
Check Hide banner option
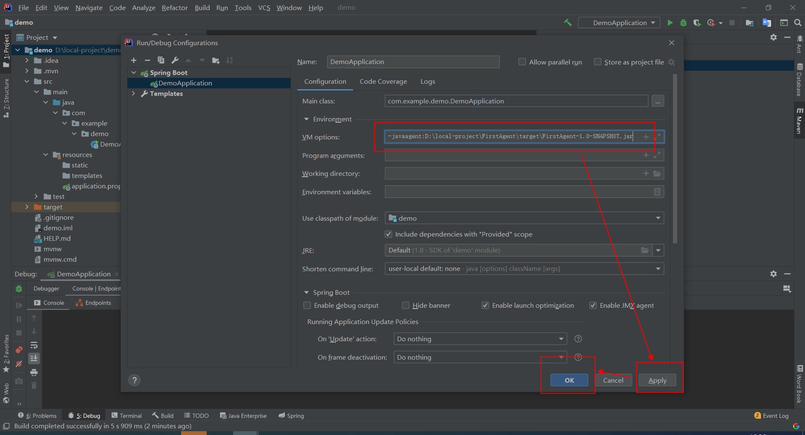[405, 305]
